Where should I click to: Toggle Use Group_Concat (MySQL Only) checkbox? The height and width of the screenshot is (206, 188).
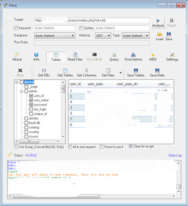(16, 147)
